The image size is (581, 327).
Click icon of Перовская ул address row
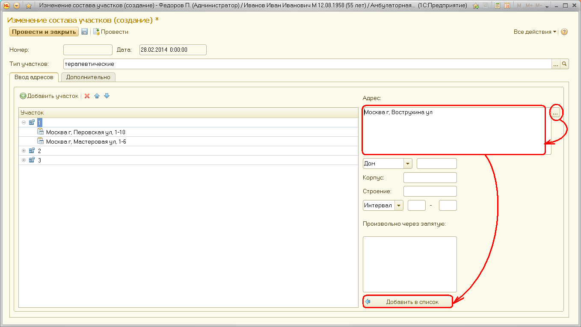pyautogui.click(x=41, y=132)
